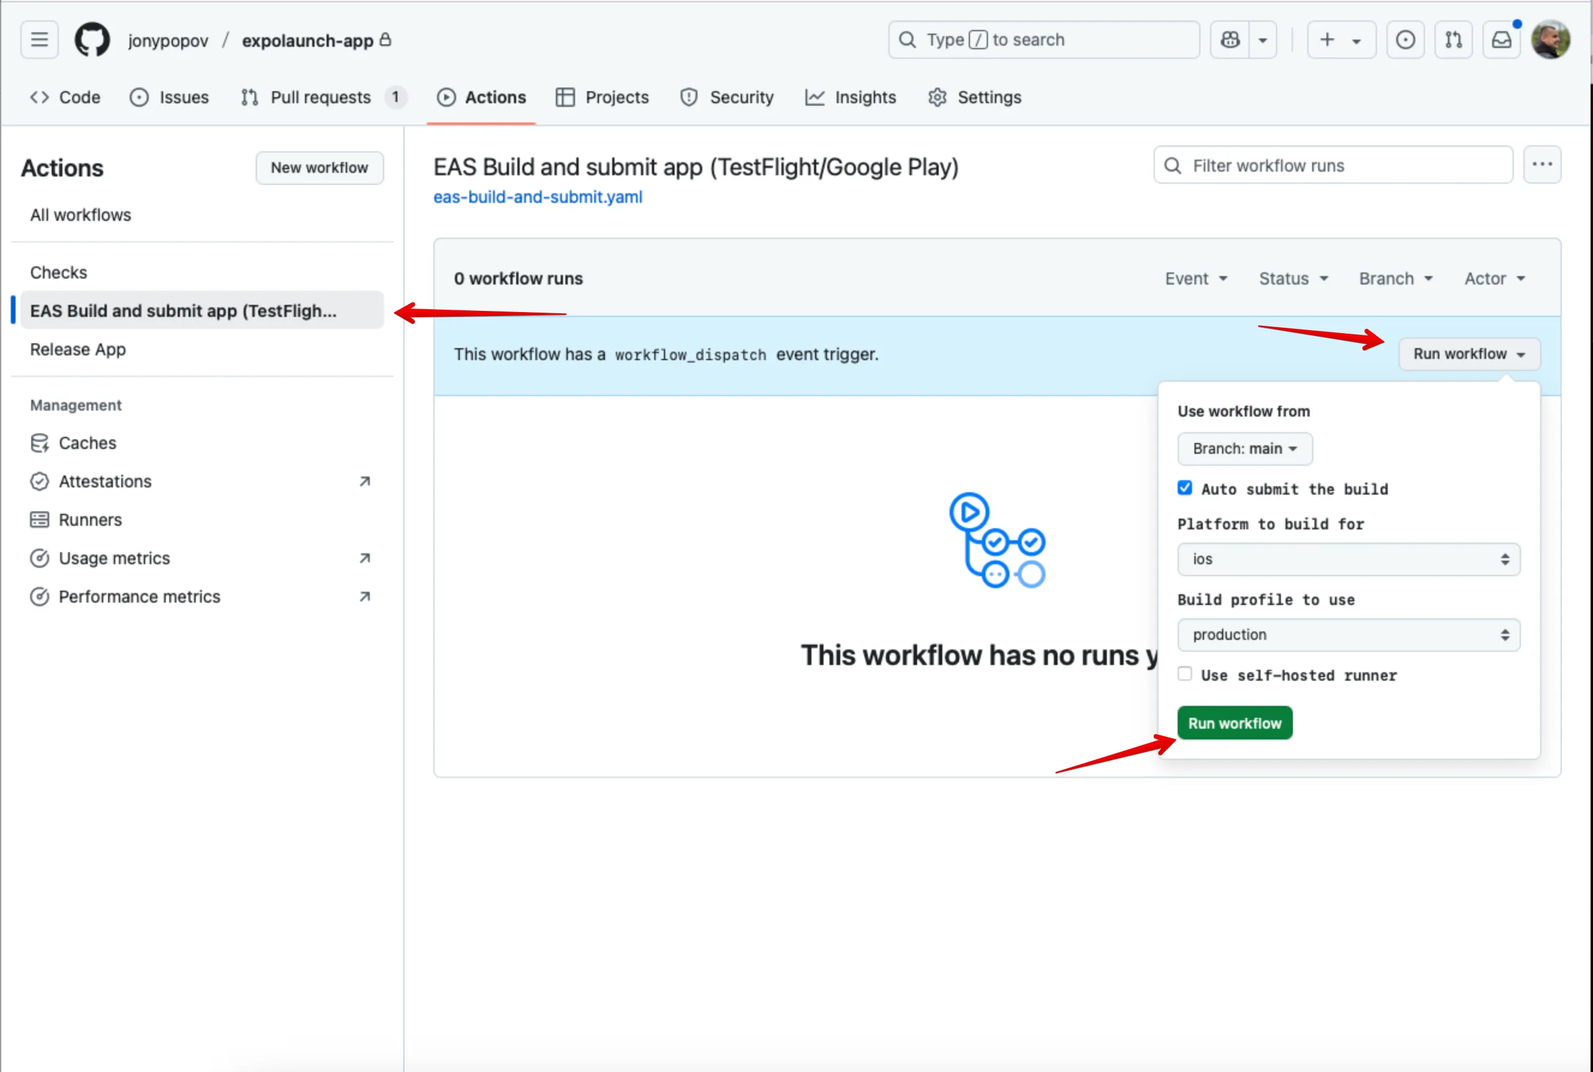Screen dimensions: 1593x1072
Task: Go to the Projects tab
Action: (x=601, y=97)
